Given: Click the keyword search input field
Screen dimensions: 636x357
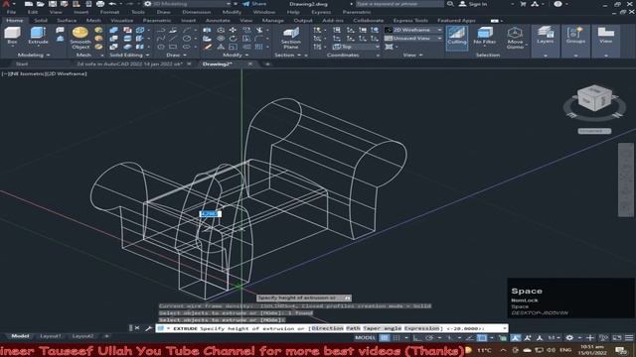Looking at the screenshot, I should tap(399, 4).
